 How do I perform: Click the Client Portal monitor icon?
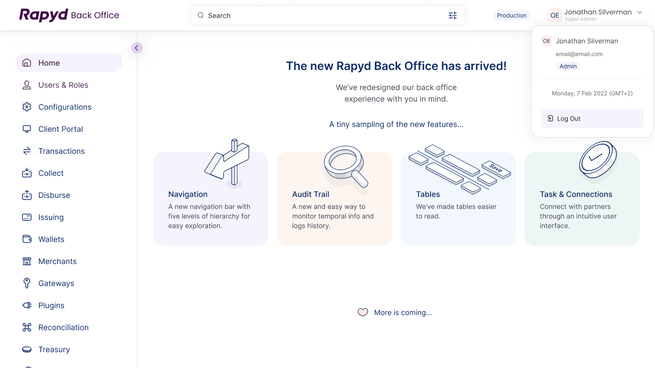(x=27, y=129)
